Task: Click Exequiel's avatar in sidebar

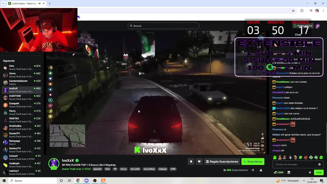Action: click(5, 105)
